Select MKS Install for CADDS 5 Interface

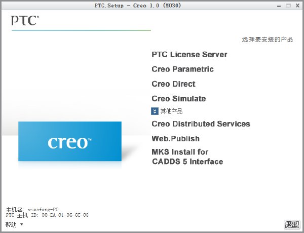point(187,157)
